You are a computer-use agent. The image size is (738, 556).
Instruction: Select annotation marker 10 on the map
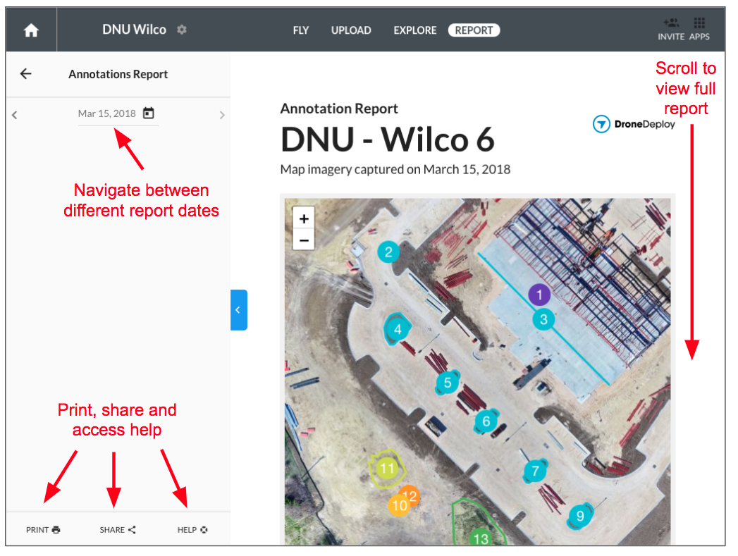(399, 506)
